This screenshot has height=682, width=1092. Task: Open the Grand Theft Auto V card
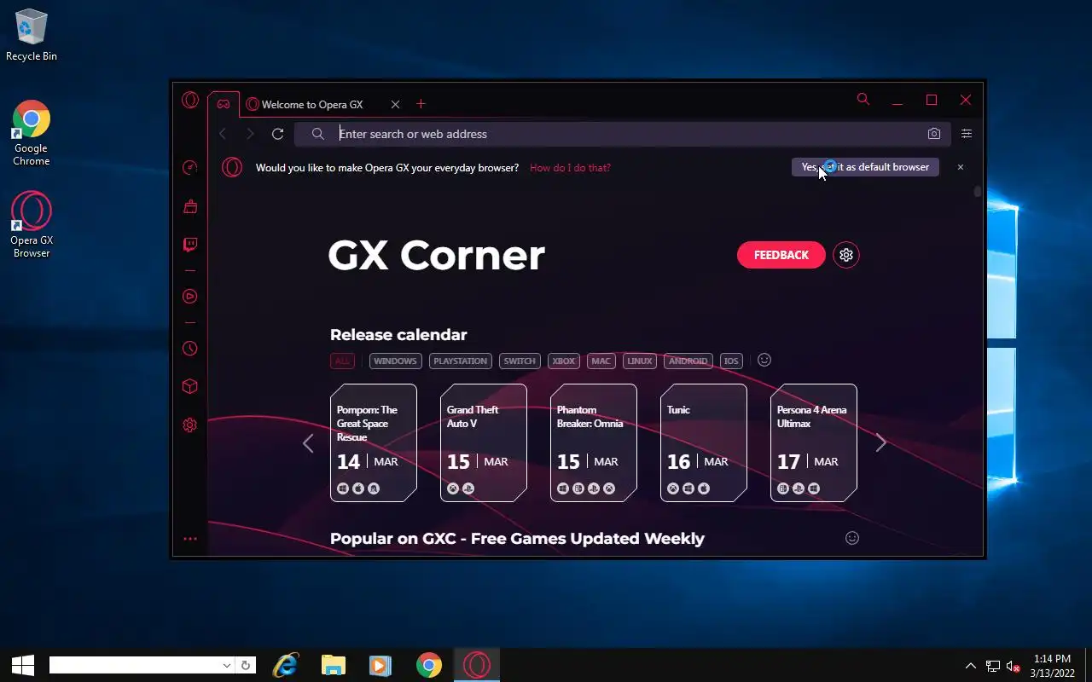click(x=484, y=442)
